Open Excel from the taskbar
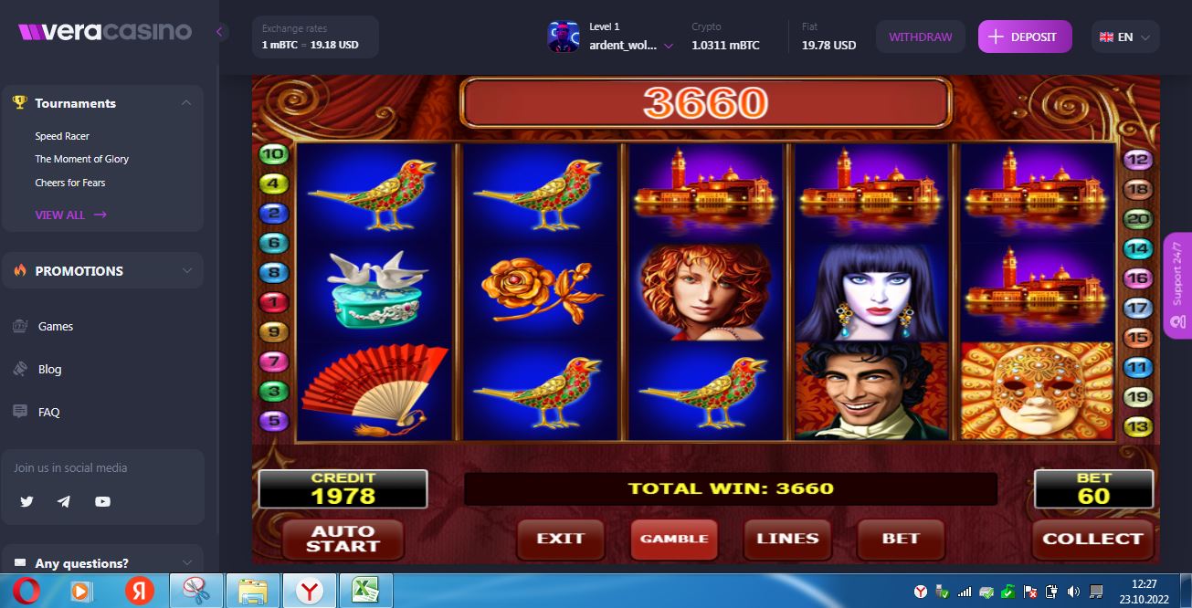This screenshot has width=1192, height=608. click(x=366, y=592)
